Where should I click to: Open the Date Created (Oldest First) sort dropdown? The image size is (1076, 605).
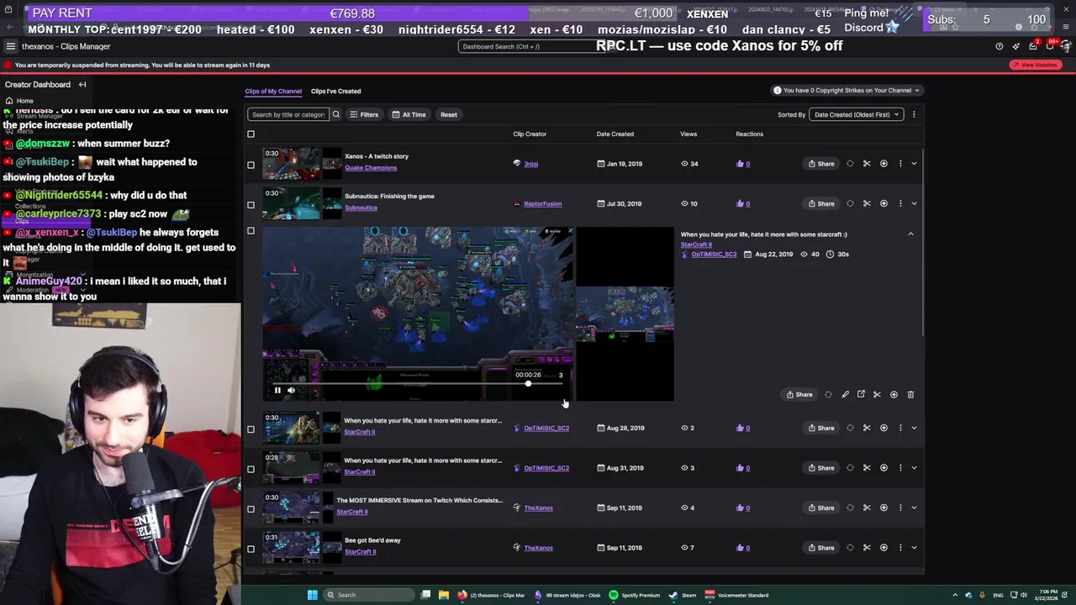tap(855, 114)
